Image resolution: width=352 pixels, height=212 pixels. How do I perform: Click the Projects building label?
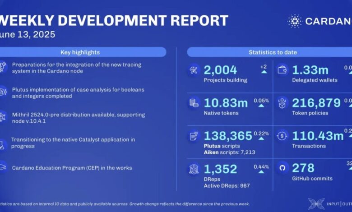pos(225,80)
